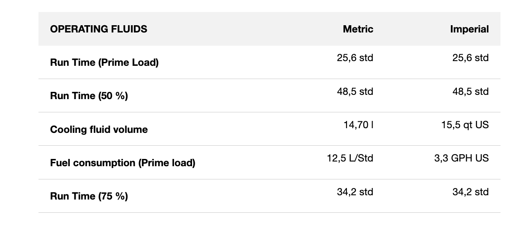The image size is (527, 229).
Task: Select the Imperial 25,6 std value
Action: click(470, 58)
